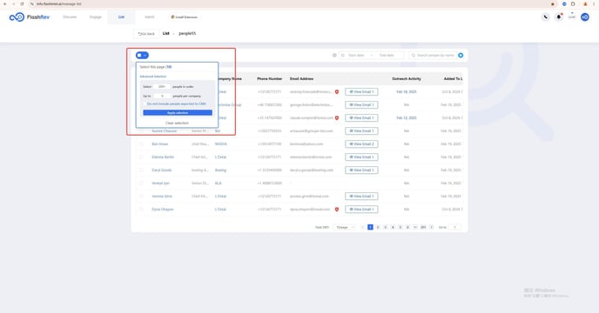Check the Etienne Bertin row checkbox
This screenshot has width=599, height=313.
coord(141,156)
